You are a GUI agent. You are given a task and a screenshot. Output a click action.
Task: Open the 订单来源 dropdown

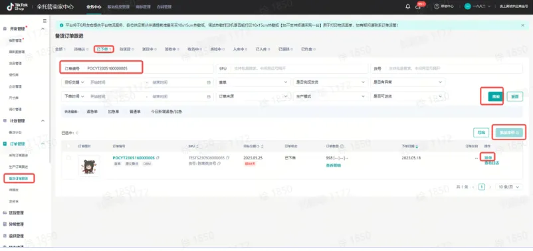pyautogui.click(x=253, y=96)
